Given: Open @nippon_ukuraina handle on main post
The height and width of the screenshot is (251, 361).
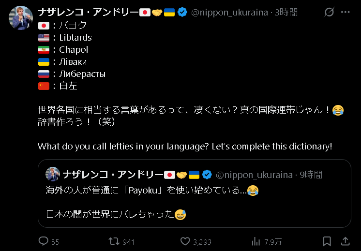Looking at the screenshot, I should 230,13.
